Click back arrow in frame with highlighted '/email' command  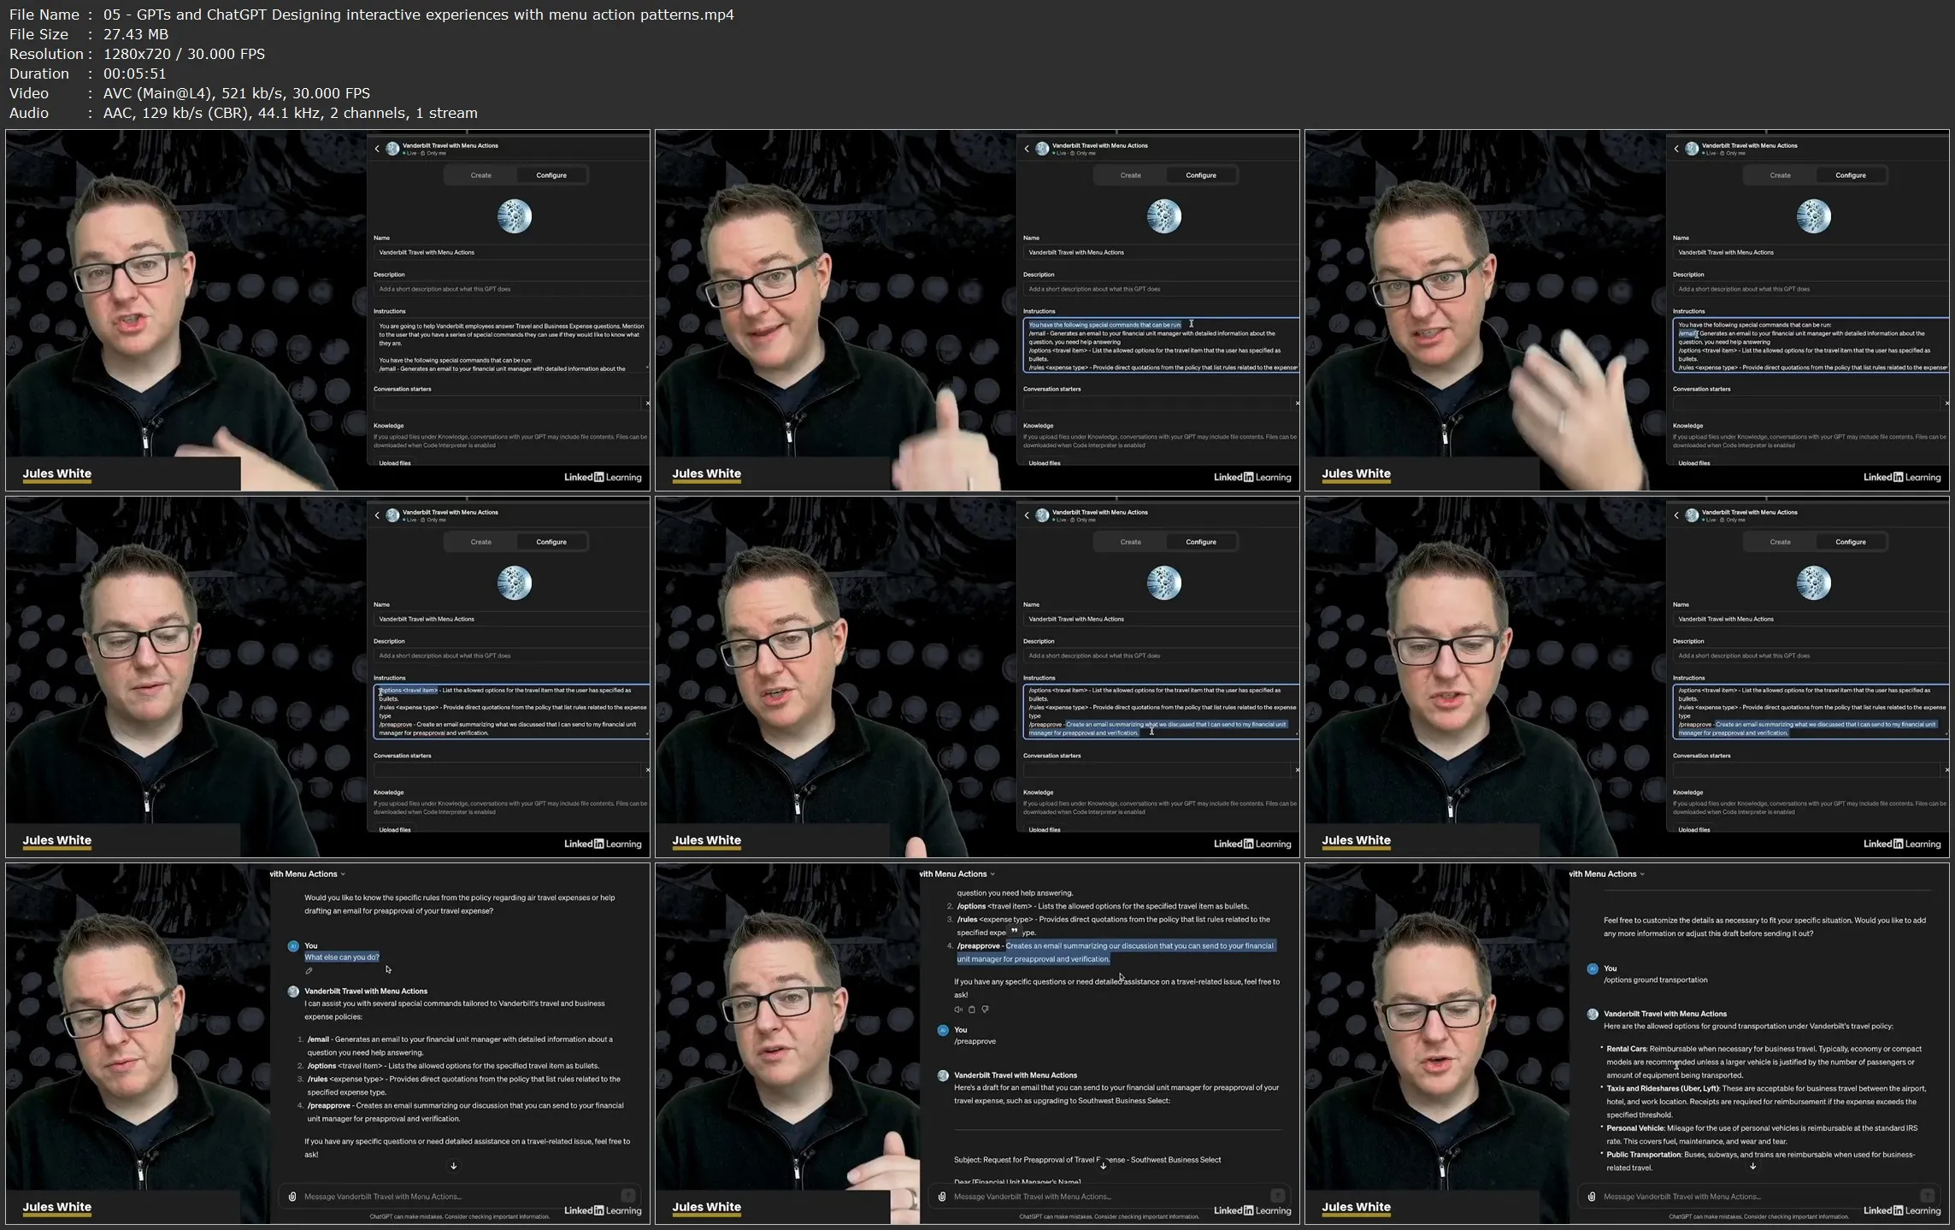pyautogui.click(x=1676, y=149)
